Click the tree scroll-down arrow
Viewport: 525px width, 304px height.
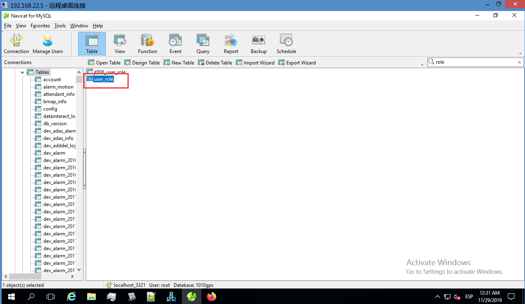tap(79, 270)
